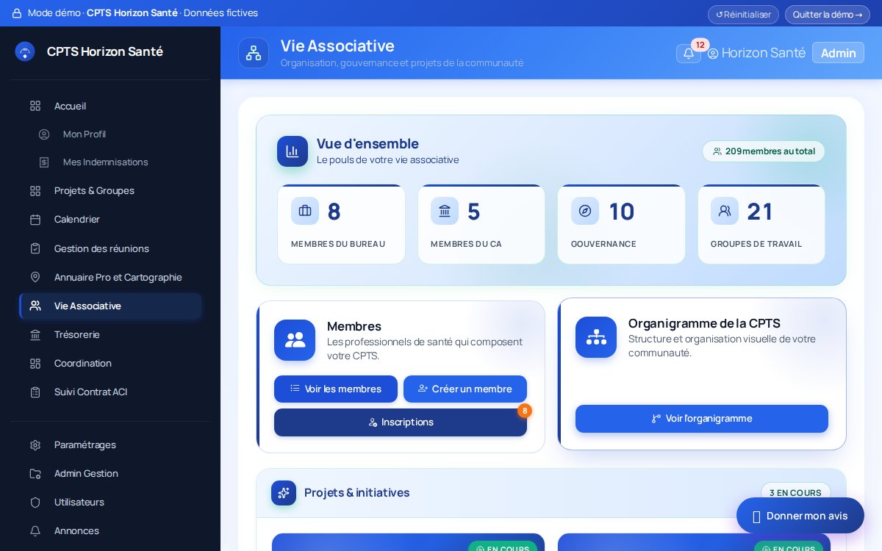Click the Paramétrages gear icon
Image resolution: width=882 pixels, height=551 pixels.
point(35,445)
